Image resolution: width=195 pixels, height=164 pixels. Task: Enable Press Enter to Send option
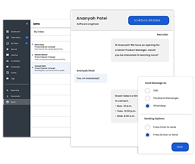(x=147, y=127)
